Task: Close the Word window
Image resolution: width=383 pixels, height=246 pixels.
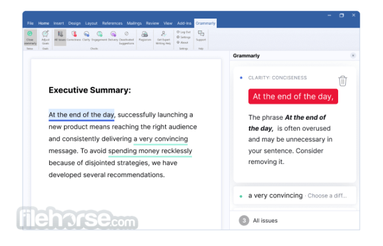Action: (354, 15)
